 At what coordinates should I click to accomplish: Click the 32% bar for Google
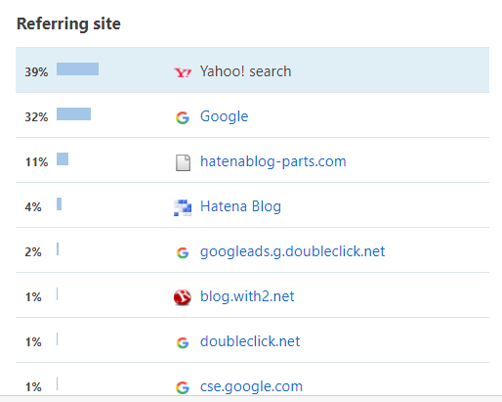pyautogui.click(x=73, y=114)
